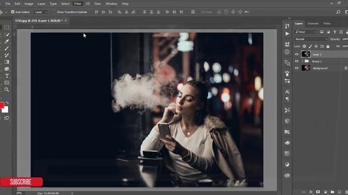
Task: Filter layers by pixel layers icon
Action: pos(321,32)
